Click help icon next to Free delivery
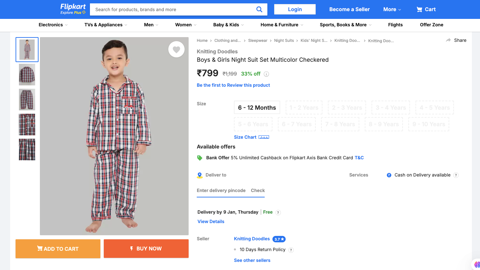This screenshot has width=480, height=270. (278, 212)
